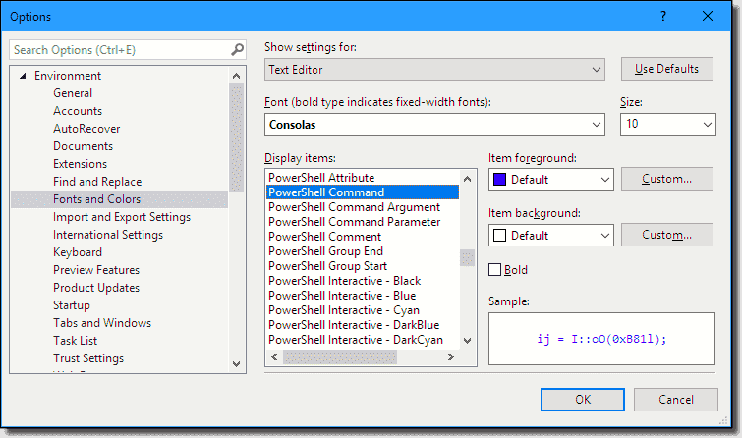The height and width of the screenshot is (438, 742).
Task: Click the Use Defaults button
Action: (x=666, y=69)
